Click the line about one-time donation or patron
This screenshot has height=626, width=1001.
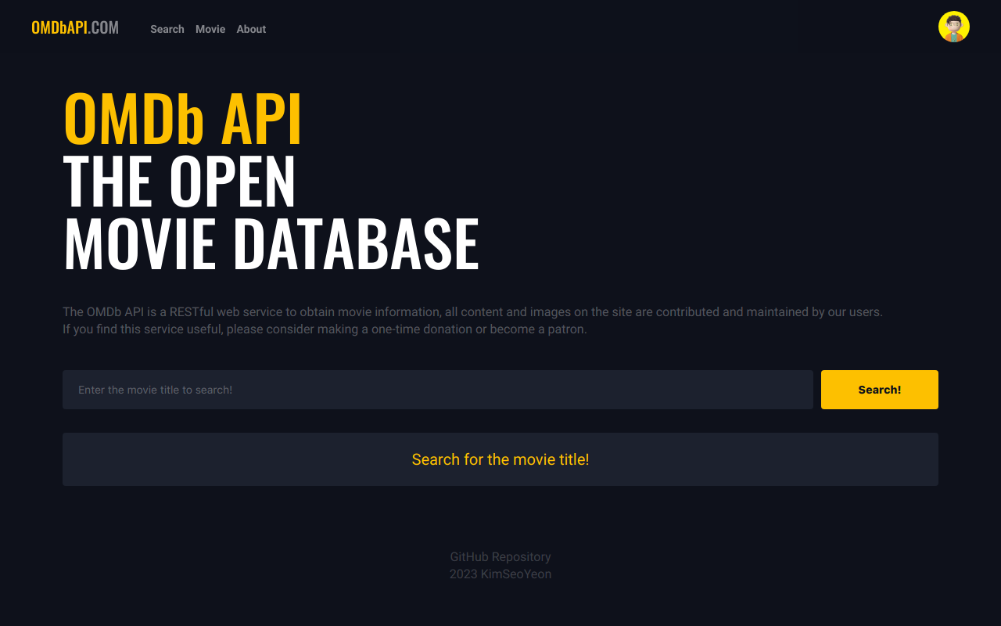pos(325,329)
